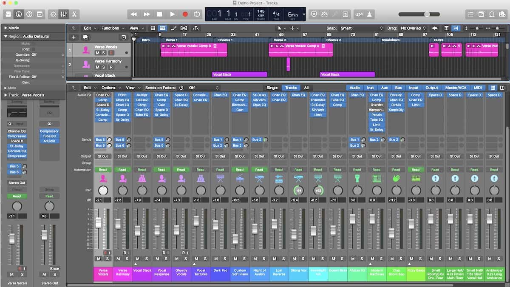This screenshot has width=510, height=287.
Task: Click Read automation on Verse Vocals mixer channel
Action: pyautogui.click(x=103, y=170)
